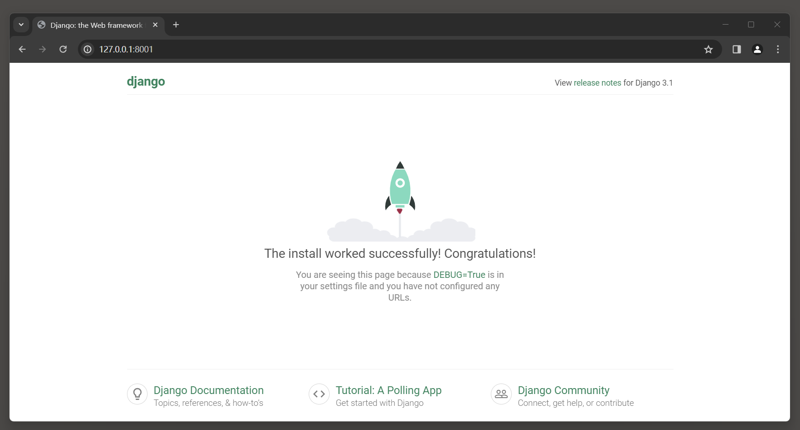Go back to previous page
The height and width of the screenshot is (430, 800).
[x=22, y=49]
